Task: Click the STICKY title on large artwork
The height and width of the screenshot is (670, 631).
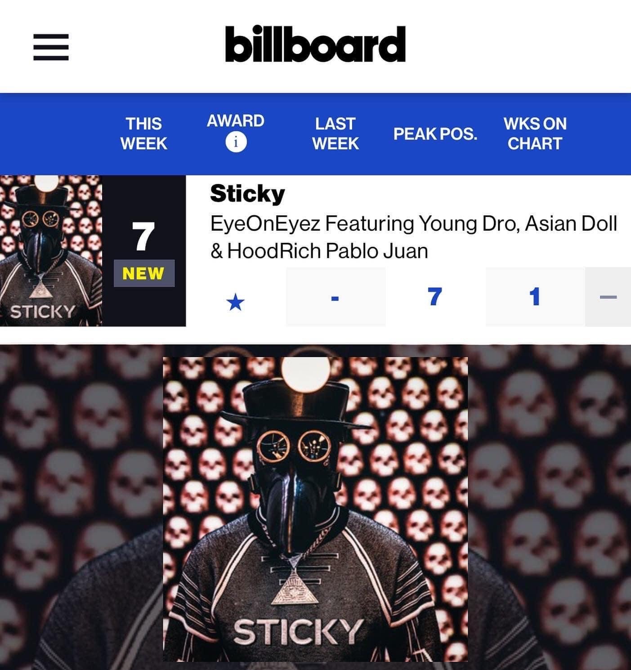Action: coord(298,631)
